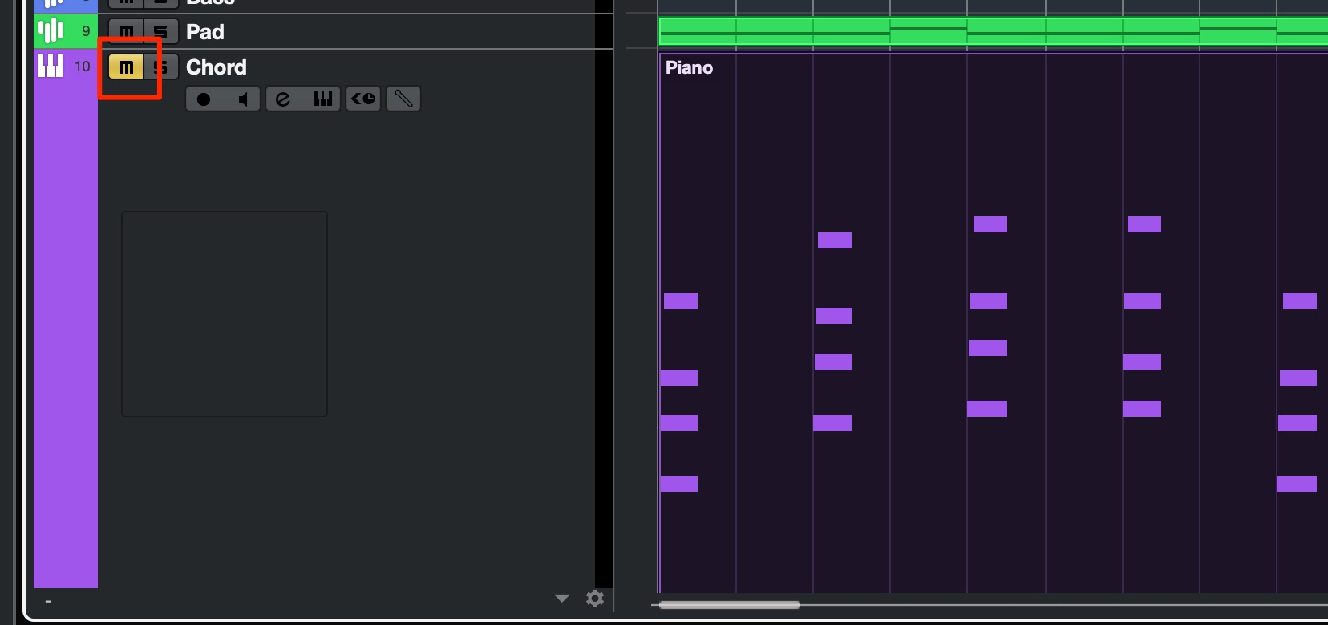
Task: Open track list settings gear
Action: (595, 599)
